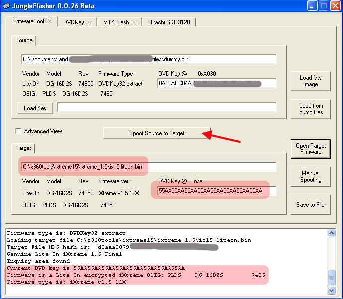Click Open Target Firmware button
Screen dimensions: 343x299
(311, 149)
